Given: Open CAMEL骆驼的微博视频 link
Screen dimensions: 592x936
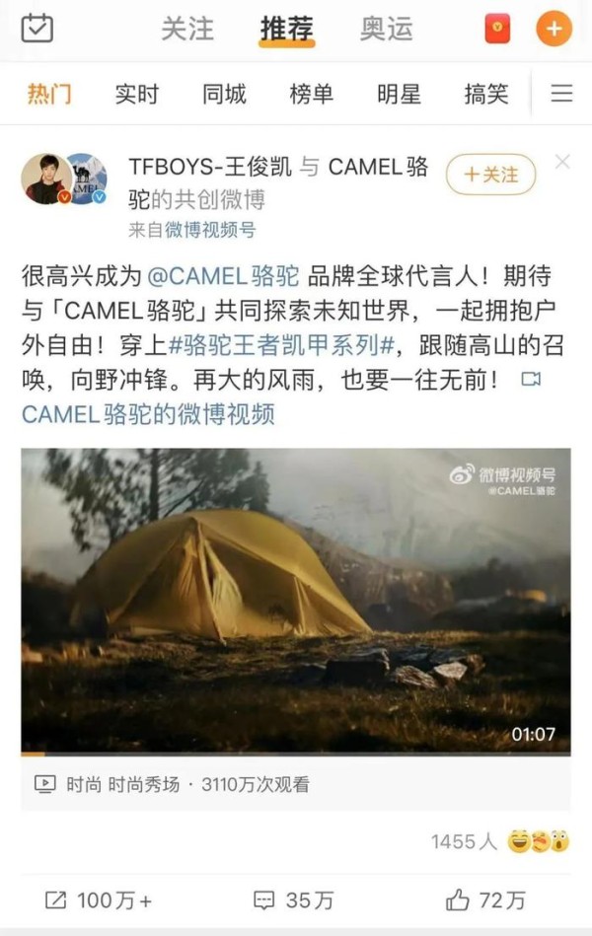Looking at the screenshot, I should 148,413.
